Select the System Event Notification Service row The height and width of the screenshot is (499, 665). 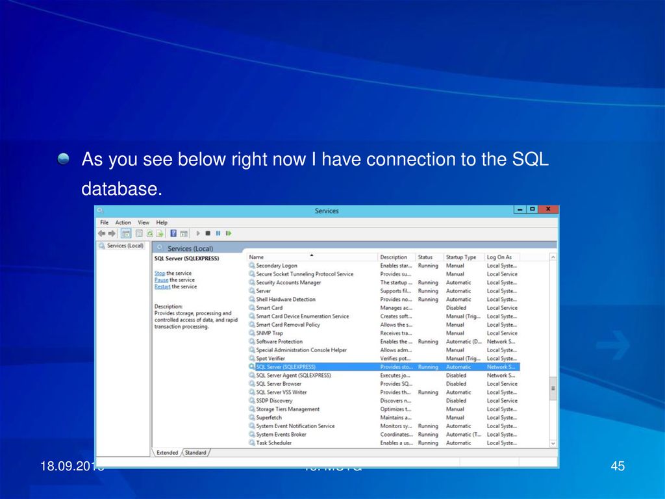tap(384, 426)
